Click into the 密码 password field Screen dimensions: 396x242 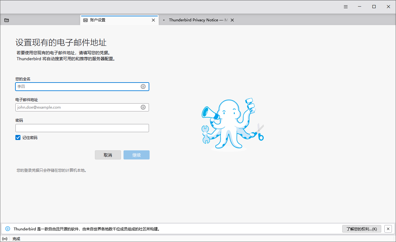point(82,128)
